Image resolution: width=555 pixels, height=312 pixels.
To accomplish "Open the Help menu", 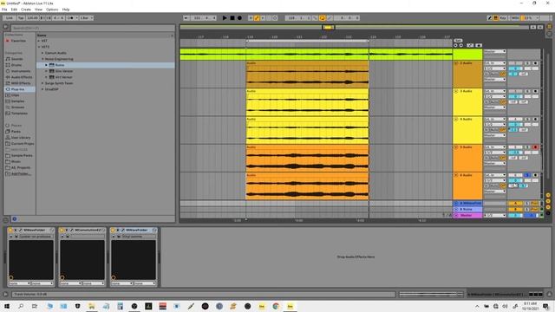I will 66,10.
